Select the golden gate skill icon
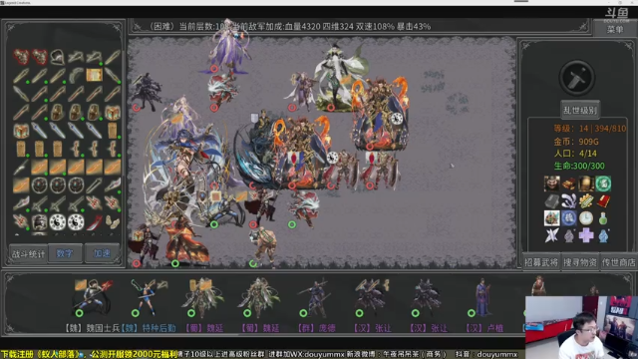The image size is (638, 359). click(586, 183)
